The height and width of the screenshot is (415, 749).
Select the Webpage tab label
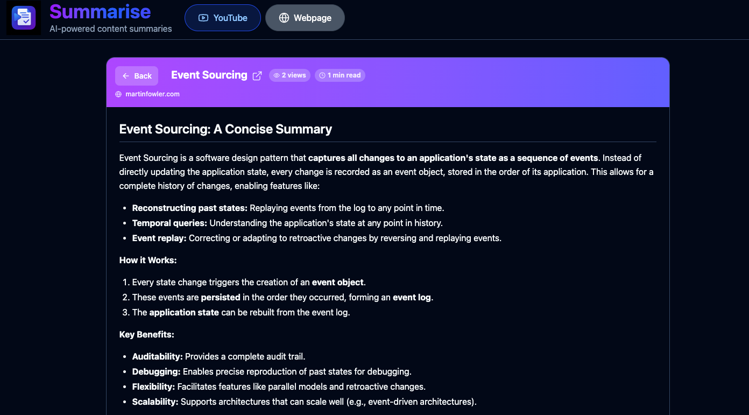(x=312, y=18)
